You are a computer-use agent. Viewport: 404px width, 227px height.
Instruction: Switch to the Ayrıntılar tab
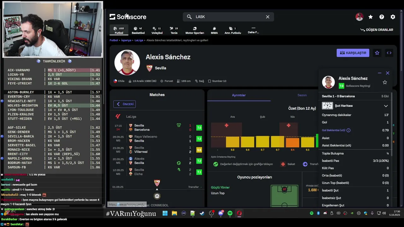click(239, 95)
